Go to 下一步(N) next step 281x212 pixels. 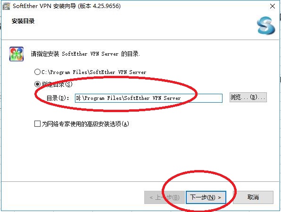tap(206, 197)
